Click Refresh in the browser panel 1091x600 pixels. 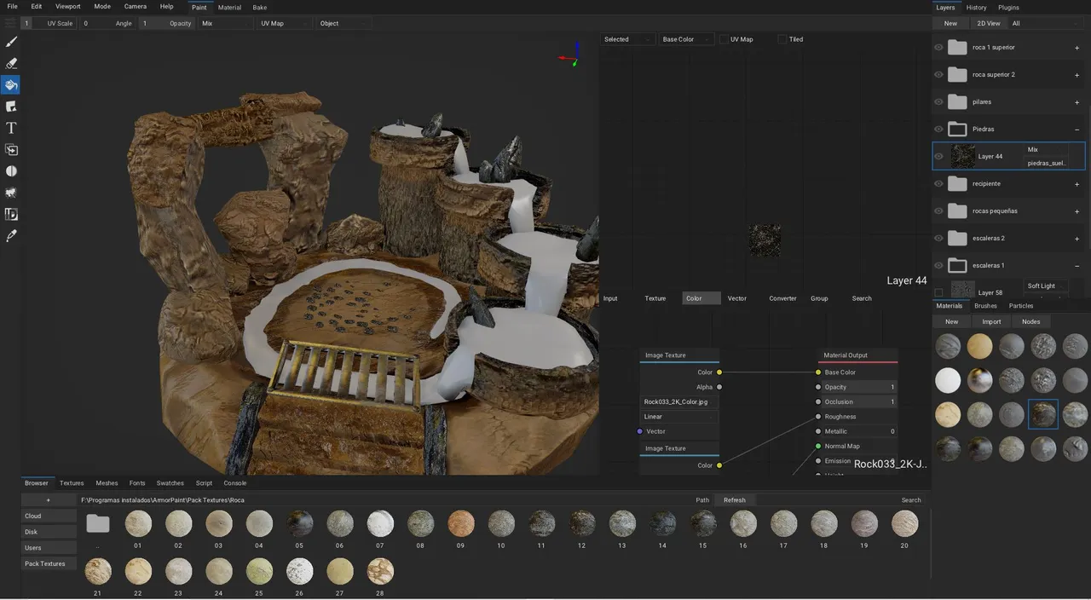click(735, 500)
